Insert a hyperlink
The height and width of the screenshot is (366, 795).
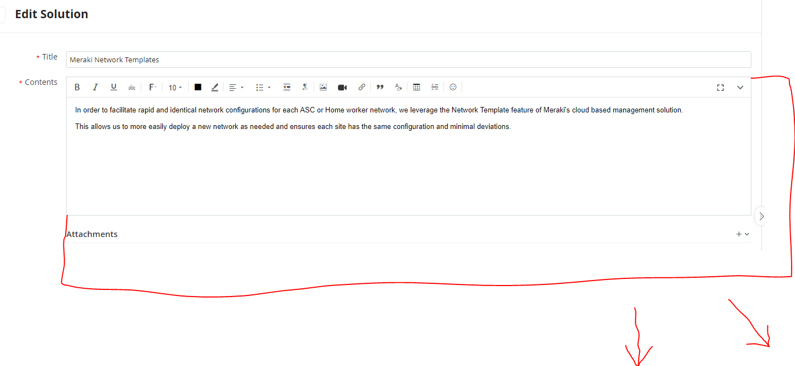tap(362, 87)
